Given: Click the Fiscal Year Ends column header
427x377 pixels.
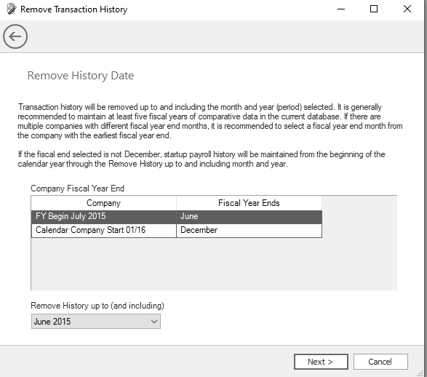Looking at the screenshot, I should pos(249,203).
